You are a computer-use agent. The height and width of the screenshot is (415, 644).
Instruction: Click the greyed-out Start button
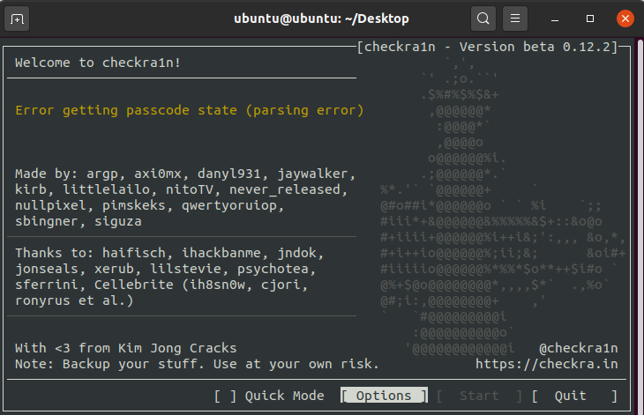(479, 396)
